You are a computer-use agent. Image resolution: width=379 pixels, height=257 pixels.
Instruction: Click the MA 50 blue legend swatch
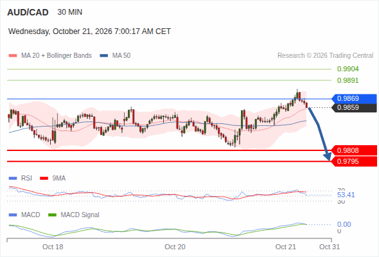tap(104, 56)
